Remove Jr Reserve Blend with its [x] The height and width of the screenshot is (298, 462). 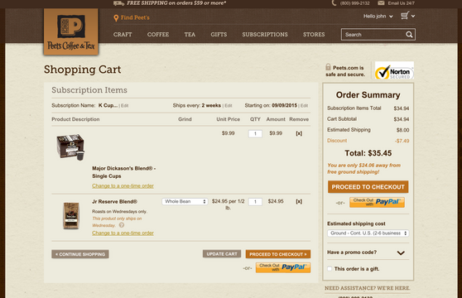299,201
